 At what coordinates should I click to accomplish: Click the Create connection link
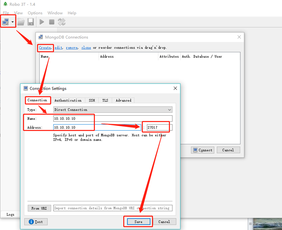(45, 48)
